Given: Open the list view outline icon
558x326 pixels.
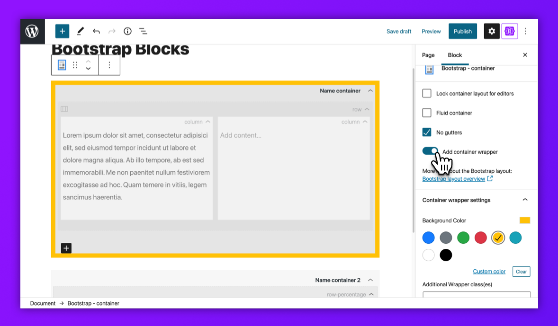Looking at the screenshot, I should (143, 31).
